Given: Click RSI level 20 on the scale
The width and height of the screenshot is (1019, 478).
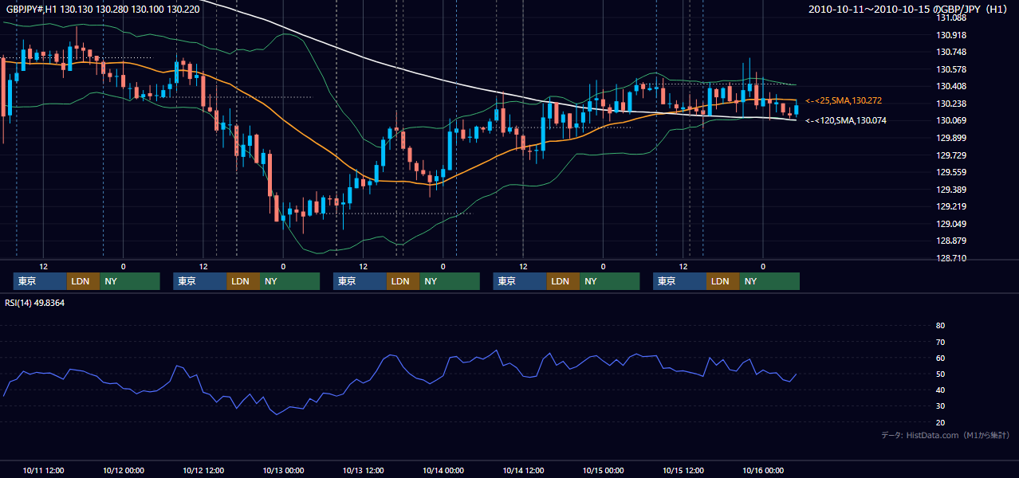Looking at the screenshot, I should pyautogui.click(x=940, y=422).
